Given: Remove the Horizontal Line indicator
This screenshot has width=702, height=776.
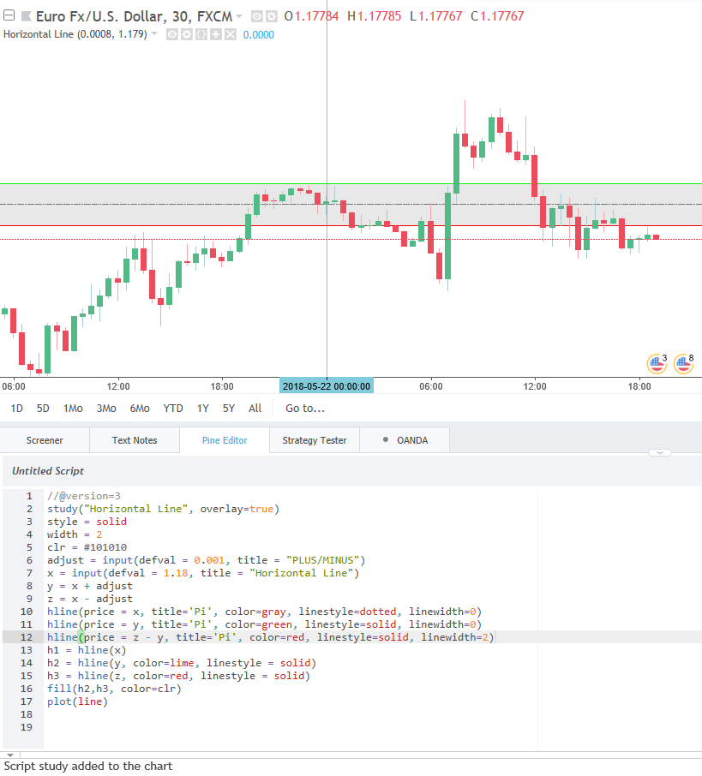Looking at the screenshot, I should [230, 34].
